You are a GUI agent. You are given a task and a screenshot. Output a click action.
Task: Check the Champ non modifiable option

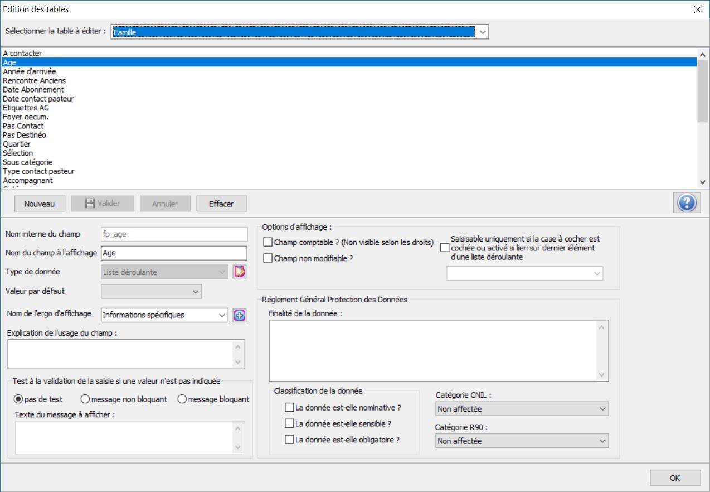pos(268,259)
